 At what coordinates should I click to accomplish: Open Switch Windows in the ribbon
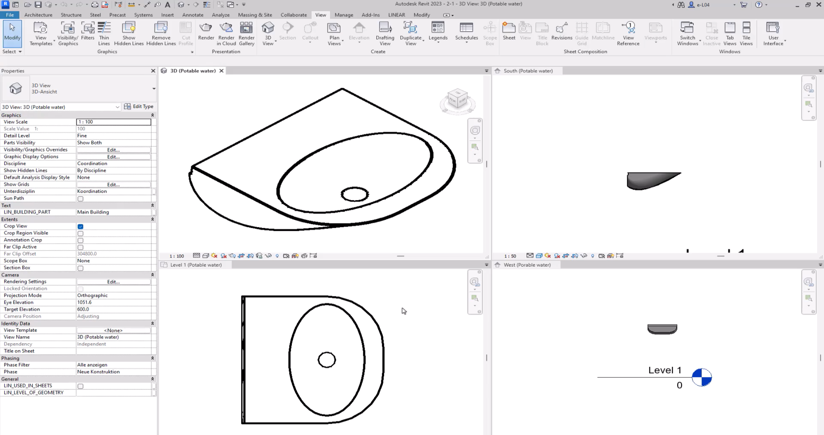coord(687,33)
